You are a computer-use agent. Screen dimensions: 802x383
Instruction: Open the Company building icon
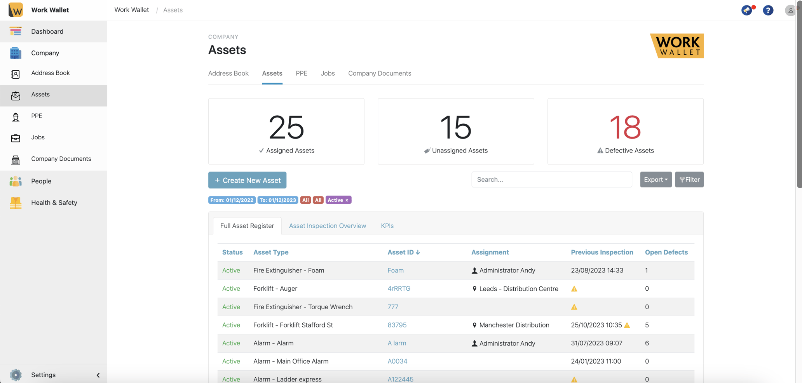coord(16,53)
